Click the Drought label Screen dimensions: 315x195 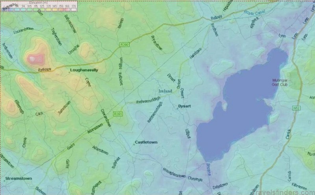tap(74, 49)
